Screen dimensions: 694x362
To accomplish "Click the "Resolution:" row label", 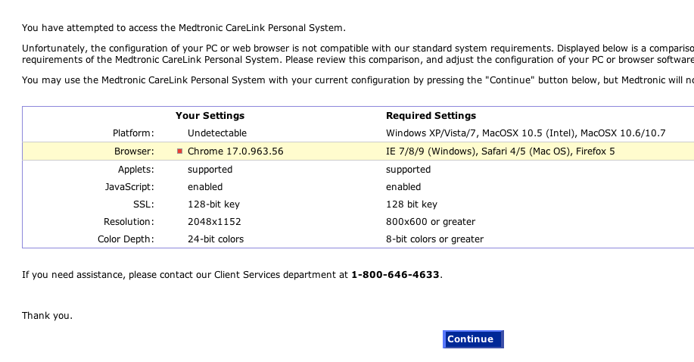I will tap(129, 222).
